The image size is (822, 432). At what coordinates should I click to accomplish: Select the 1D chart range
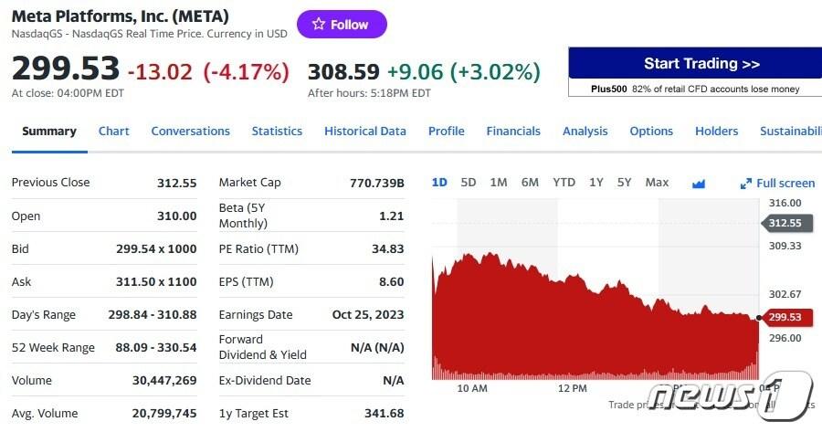439,182
